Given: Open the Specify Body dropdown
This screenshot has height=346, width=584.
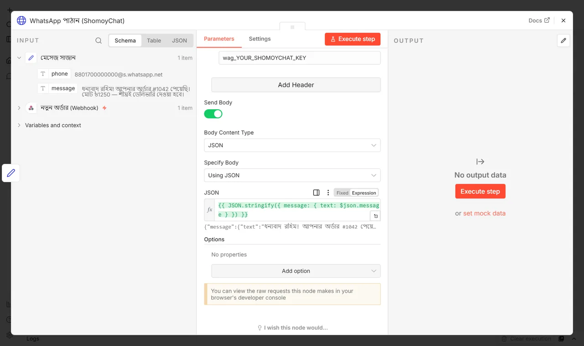Looking at the screenshot, I should (x=292, y=175).
